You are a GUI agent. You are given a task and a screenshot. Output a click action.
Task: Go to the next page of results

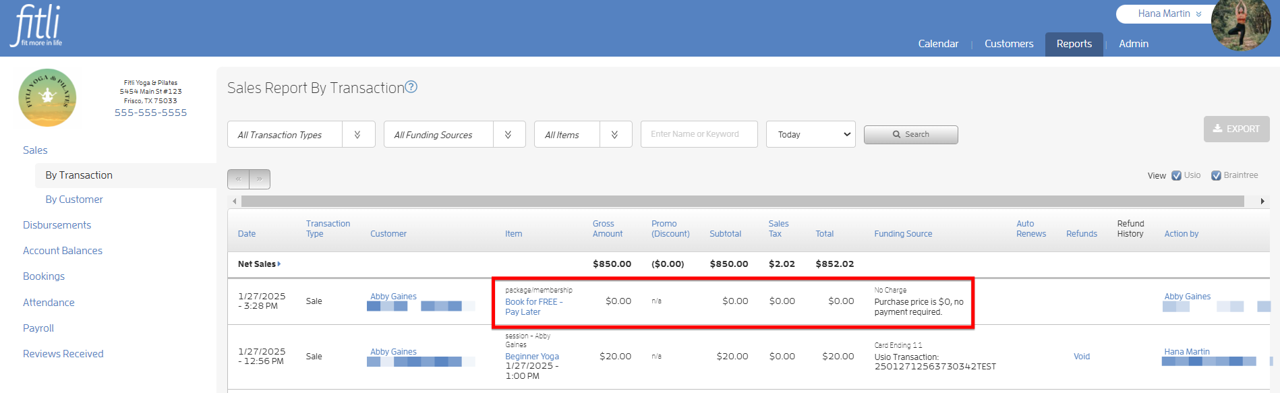[x=260, y=179]
